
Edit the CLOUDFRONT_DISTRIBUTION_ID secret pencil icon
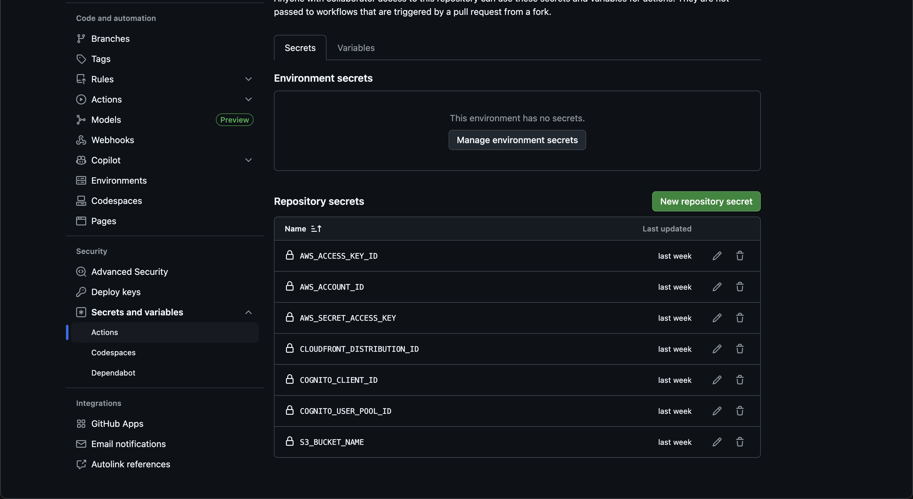[717, 349]
